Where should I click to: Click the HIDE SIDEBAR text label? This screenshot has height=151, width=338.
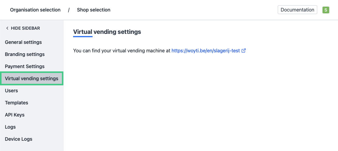(x=25, y=28)
